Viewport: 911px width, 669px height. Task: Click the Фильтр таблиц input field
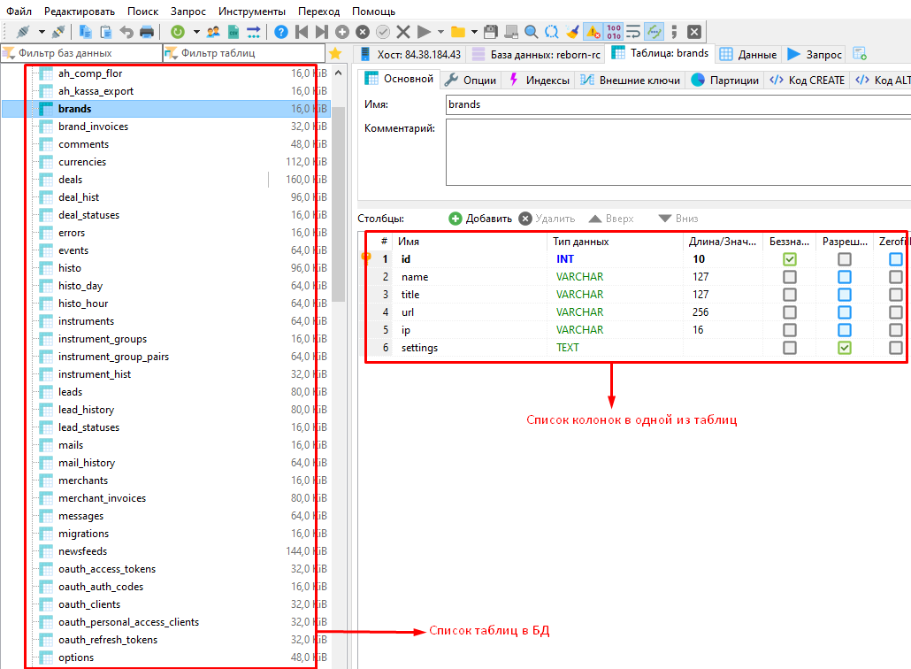(245, 53)
